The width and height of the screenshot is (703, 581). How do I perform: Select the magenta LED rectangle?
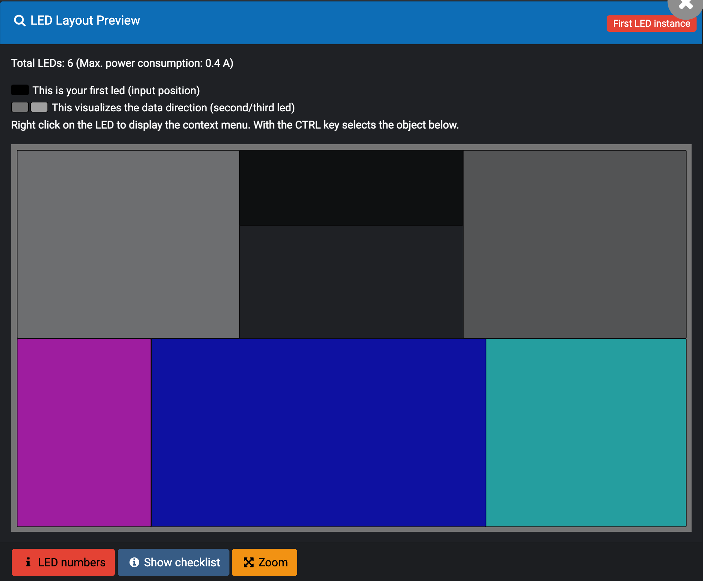(x=84, y=432)
